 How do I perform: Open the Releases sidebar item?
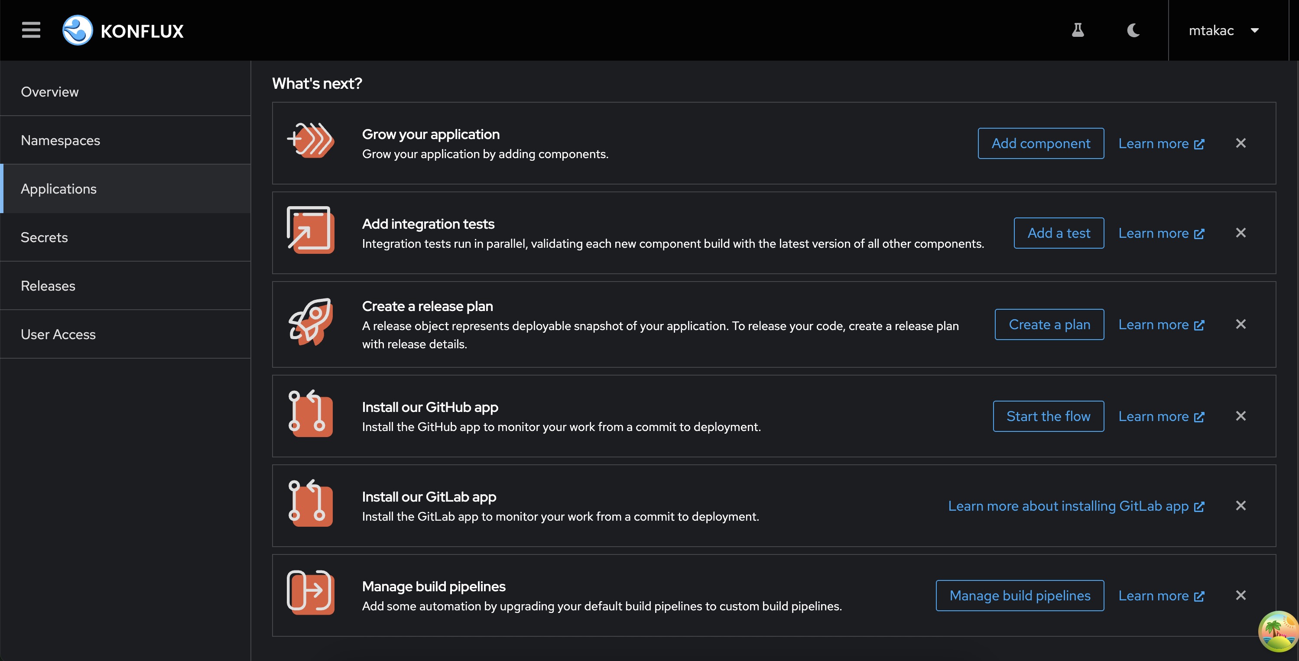pyautogui.click(x=48, y=286)
